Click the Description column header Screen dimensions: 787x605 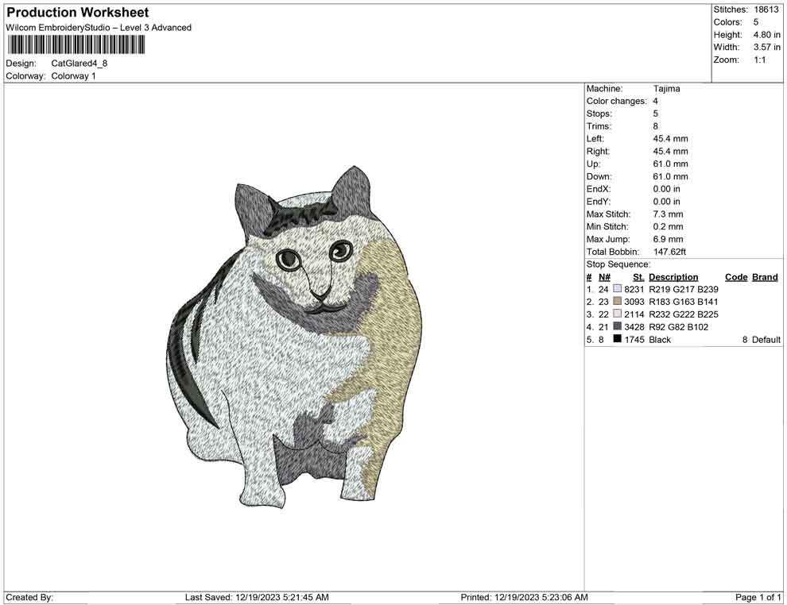tap(673, 276)
